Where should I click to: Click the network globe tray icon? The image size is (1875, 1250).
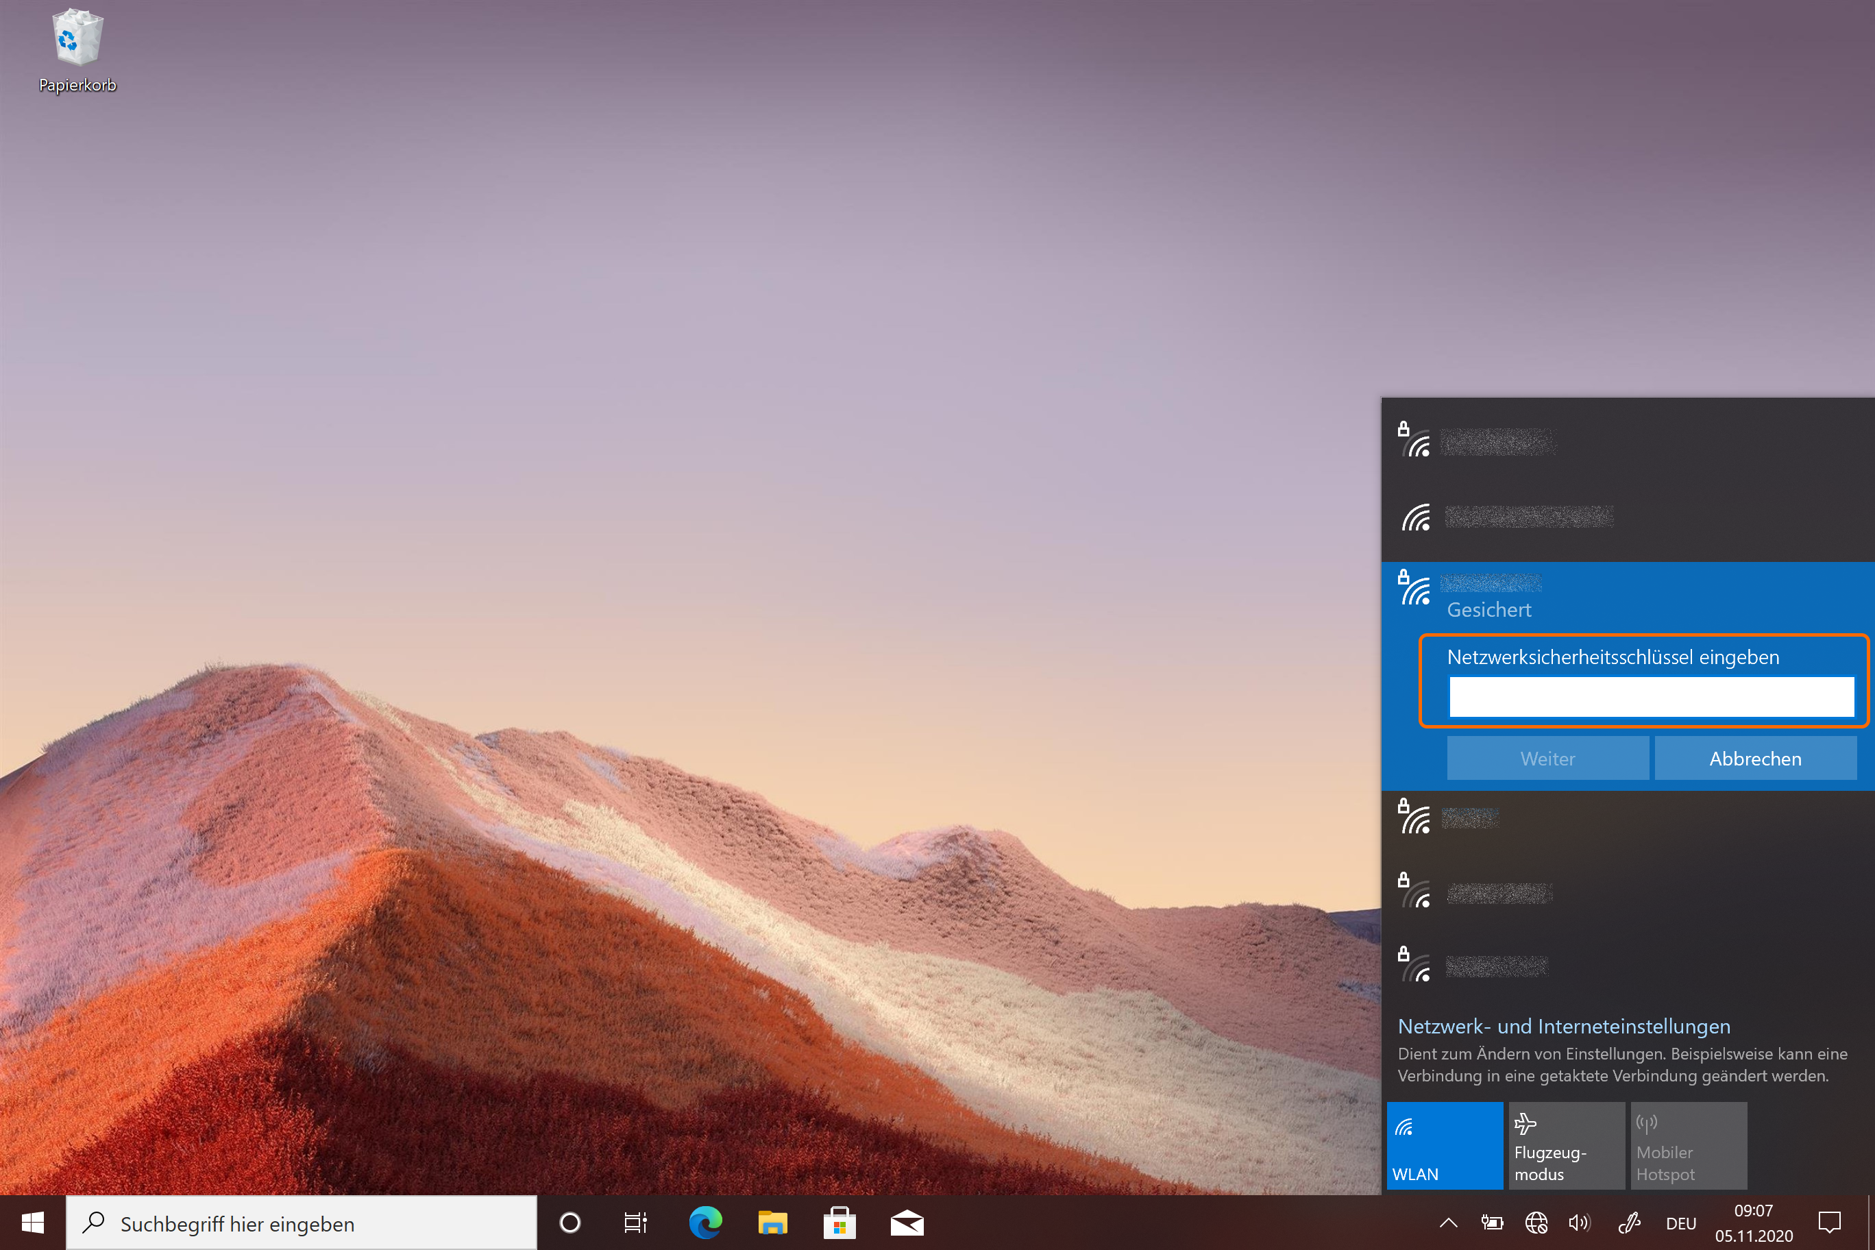pos(1536,1222)
